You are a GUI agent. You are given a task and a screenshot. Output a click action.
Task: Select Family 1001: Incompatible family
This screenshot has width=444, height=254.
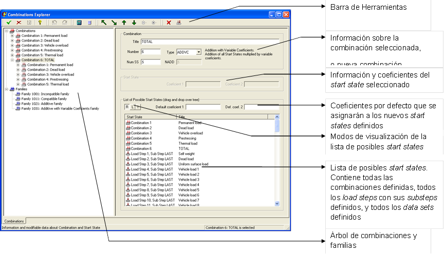pos(45,94)
